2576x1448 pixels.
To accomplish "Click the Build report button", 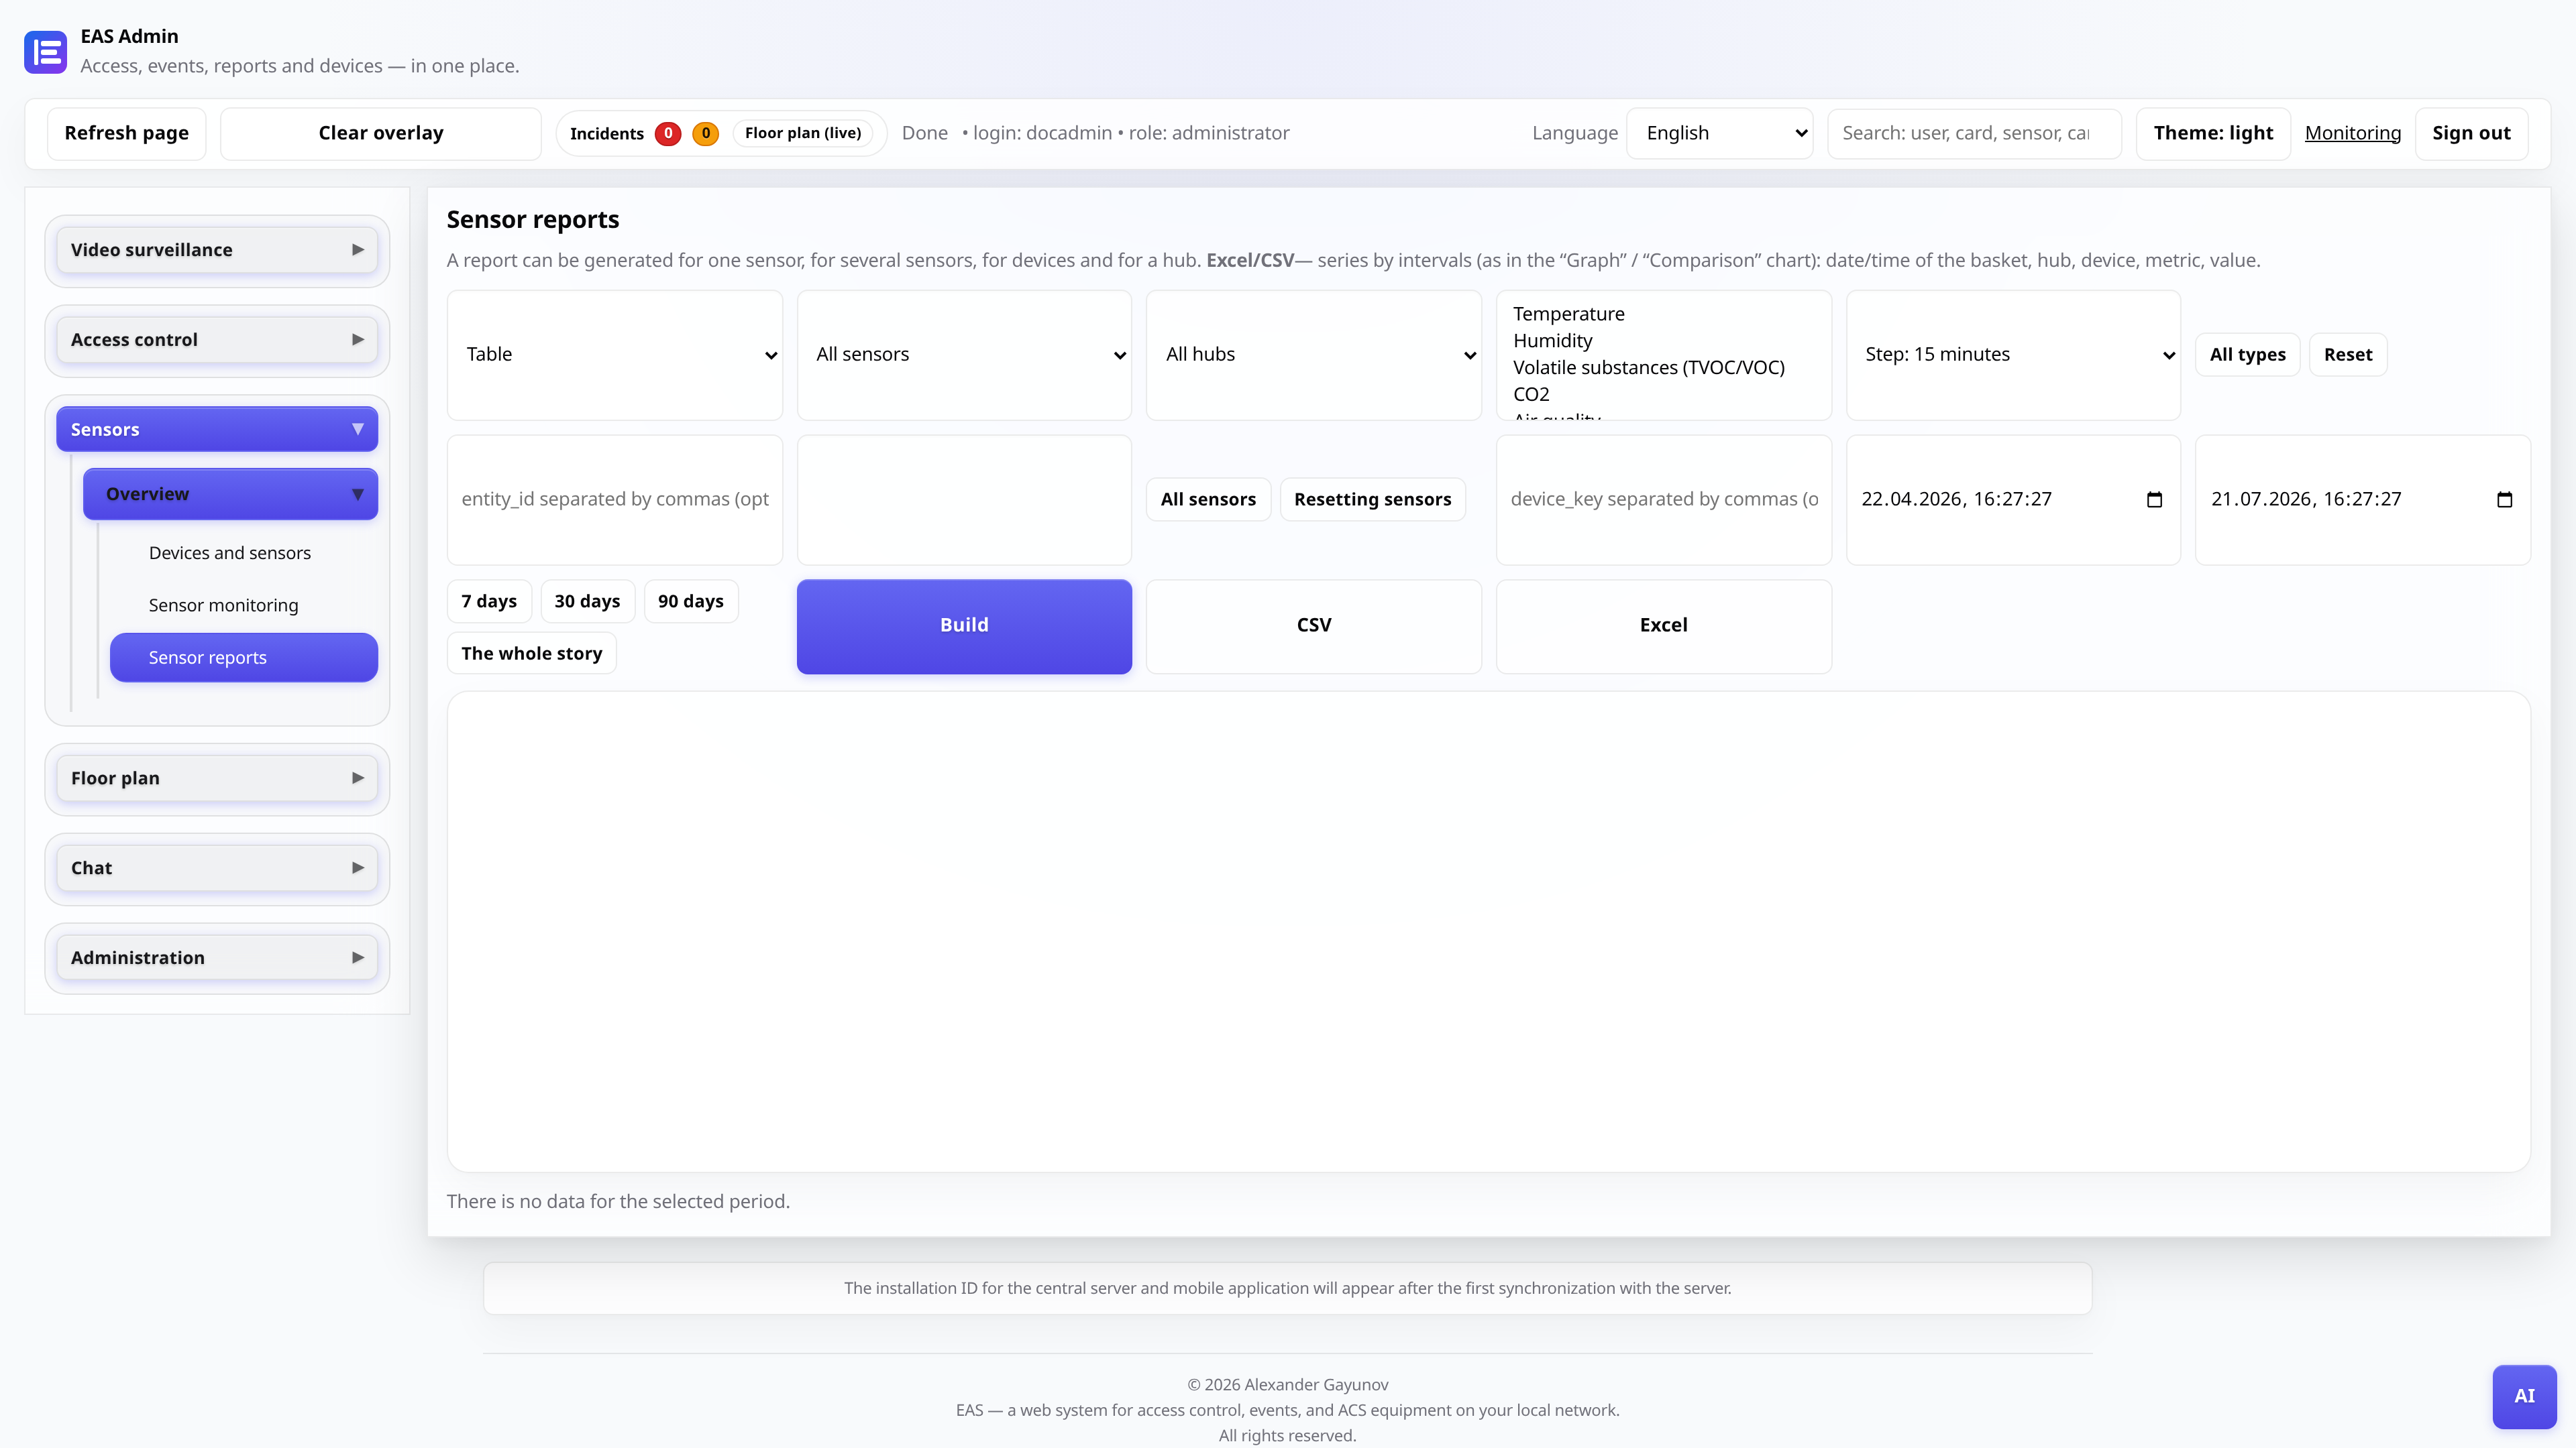I will (x=964, y=625).
